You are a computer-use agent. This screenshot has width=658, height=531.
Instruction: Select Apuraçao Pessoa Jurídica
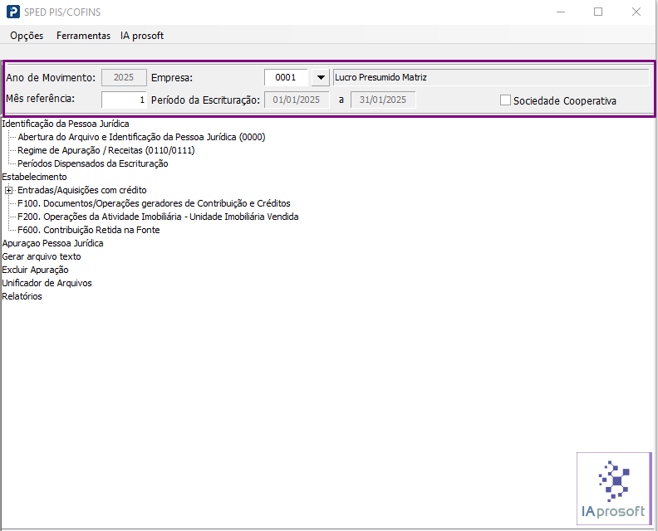52,243
